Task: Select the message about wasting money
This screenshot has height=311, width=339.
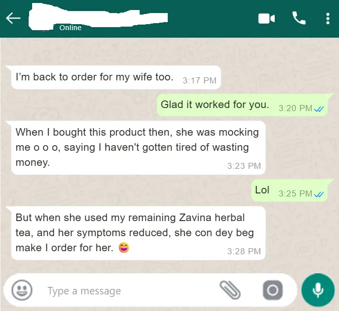Action: pyautogui.click(x=138, y=148)
